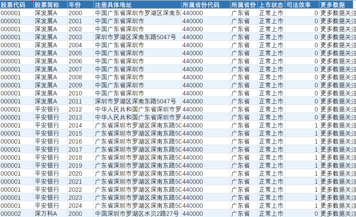The height and width of the screenshot is (217, 356).
Task: Select the 2003 address 深圳市罗湖区深南东路5047号
Action: click(x=137, y=37)
